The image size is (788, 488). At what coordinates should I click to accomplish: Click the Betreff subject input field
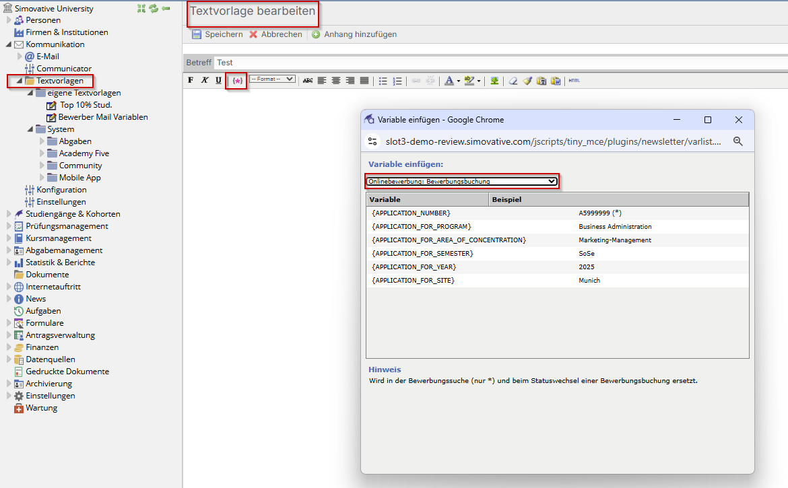tap(498, 63)
